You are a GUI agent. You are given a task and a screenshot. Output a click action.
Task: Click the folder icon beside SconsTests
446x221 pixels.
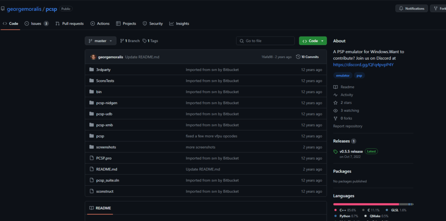91,80
